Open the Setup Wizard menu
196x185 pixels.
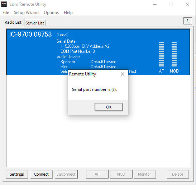[x=26, y=13]
